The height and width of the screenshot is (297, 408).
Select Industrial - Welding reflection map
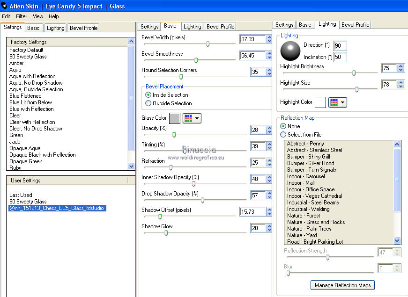(x=308, y=209)
